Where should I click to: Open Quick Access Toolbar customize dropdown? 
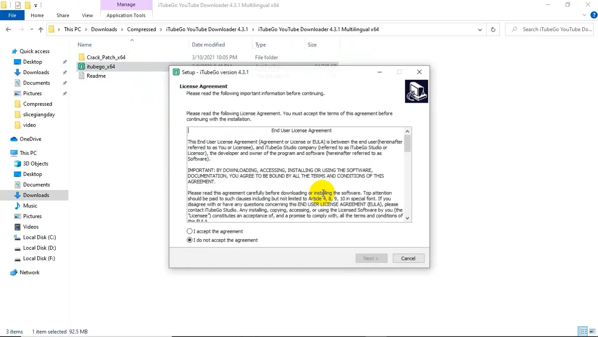click(36, 5)
